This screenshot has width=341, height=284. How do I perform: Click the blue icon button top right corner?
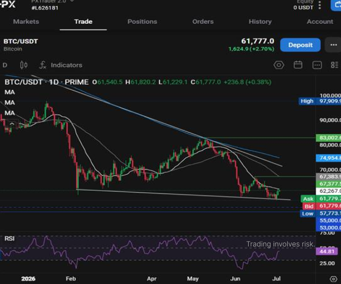(336, 5)
